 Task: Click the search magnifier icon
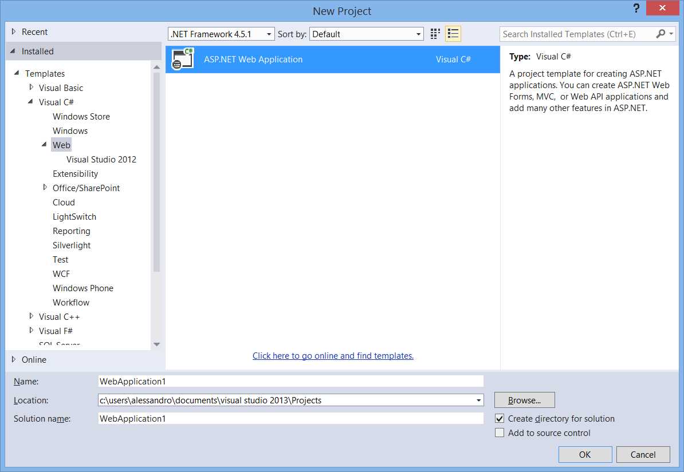[x=662, y=34]
